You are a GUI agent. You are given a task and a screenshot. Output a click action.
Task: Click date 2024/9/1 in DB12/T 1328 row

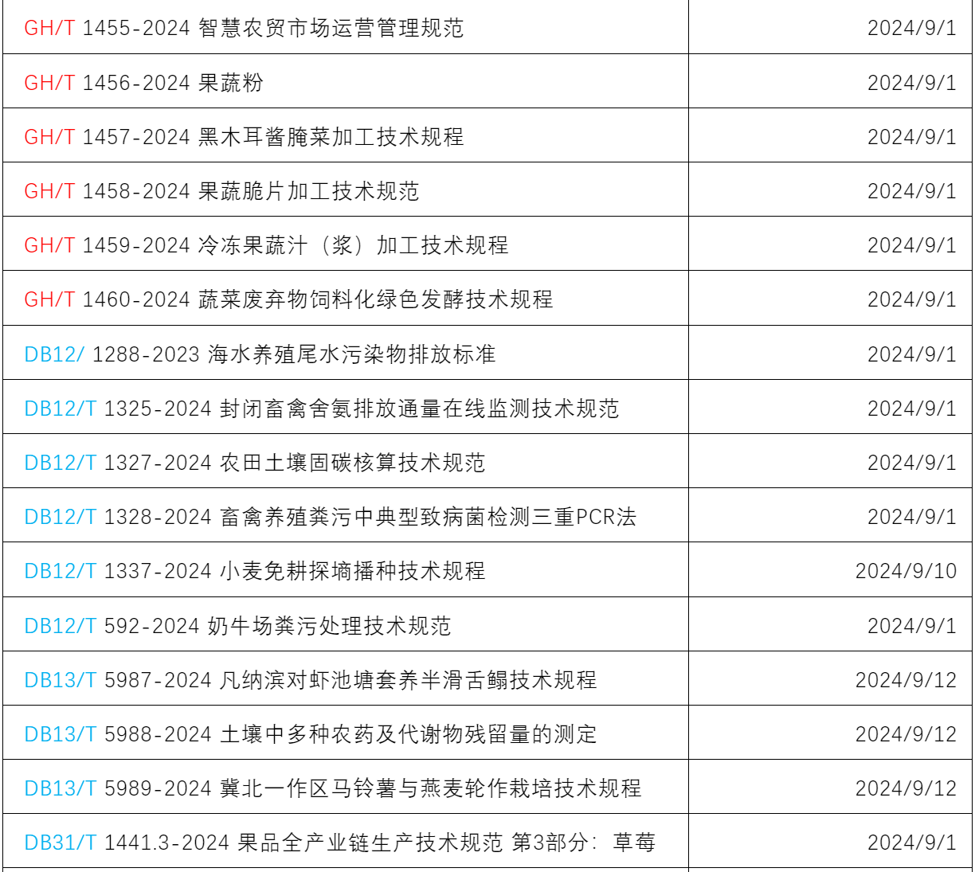[912, 517]
